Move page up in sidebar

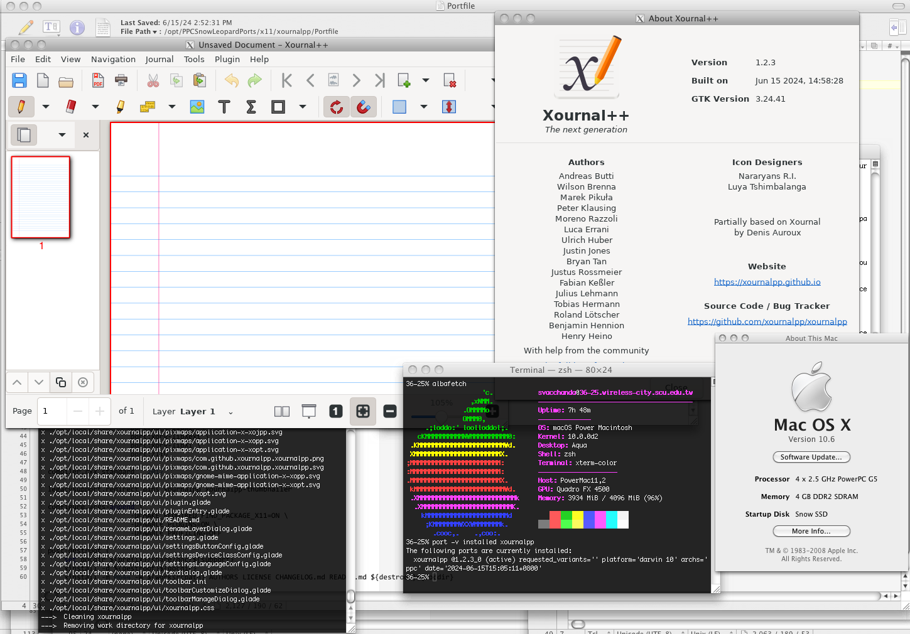[17, 382]
